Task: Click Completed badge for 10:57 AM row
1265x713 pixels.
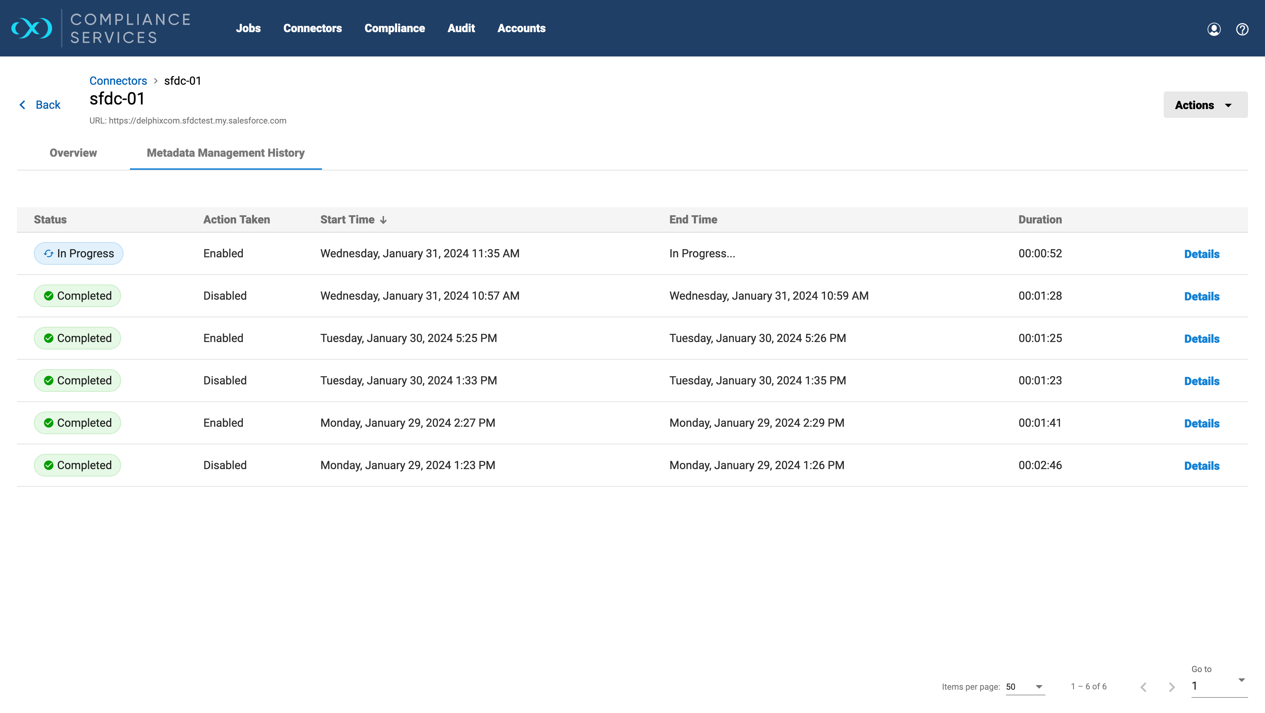Action: click(77, 295)
